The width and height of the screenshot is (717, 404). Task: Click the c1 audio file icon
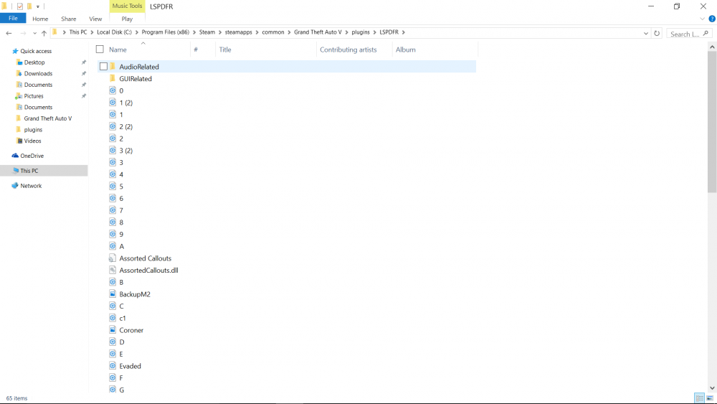pyautogui.click(x=113, y=317)
